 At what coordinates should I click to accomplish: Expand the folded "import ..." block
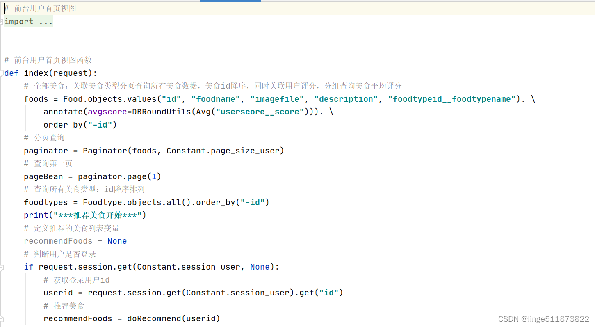[x=29, y=21]
